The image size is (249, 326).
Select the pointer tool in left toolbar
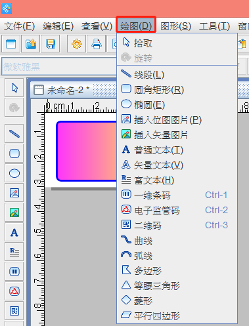[x=14, y=88]
